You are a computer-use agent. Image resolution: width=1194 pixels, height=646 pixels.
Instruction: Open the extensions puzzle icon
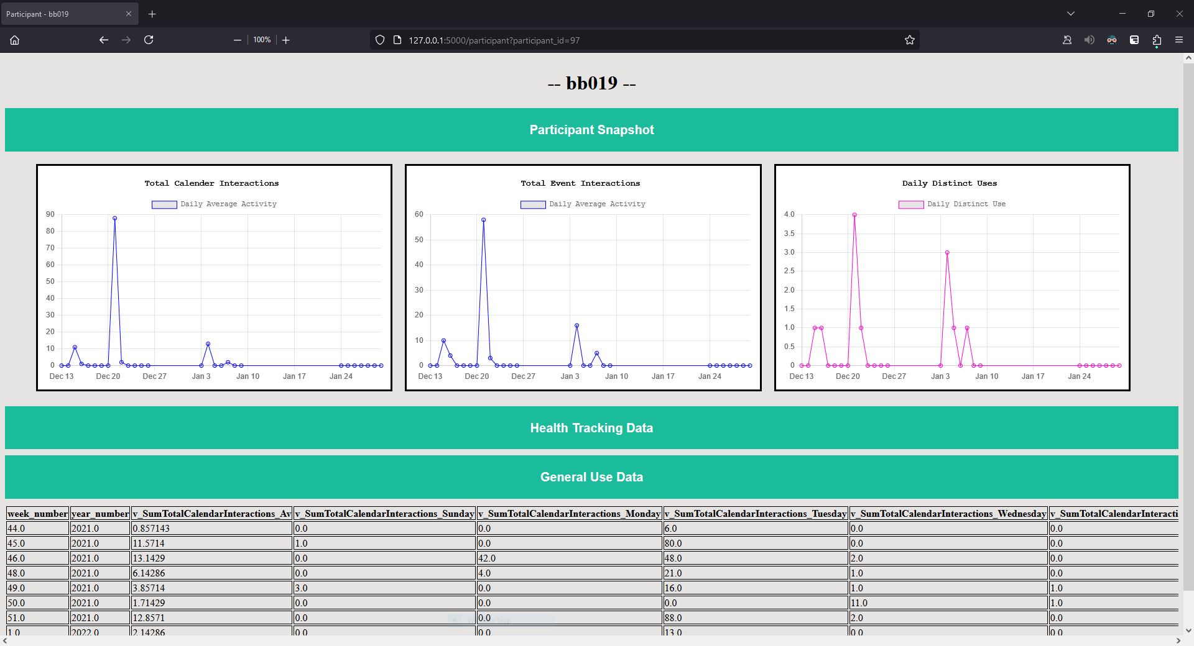tap(1157, 40)
